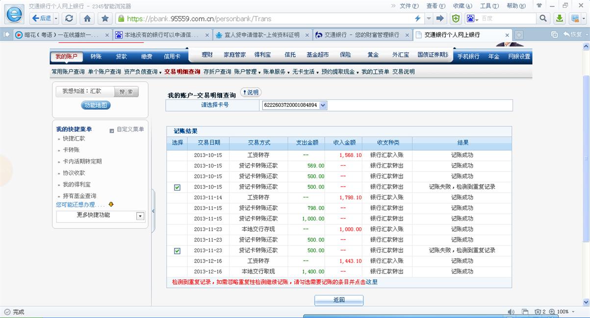
Task: Click the 我想知道 search input field
Action: [x=85, y=92]
